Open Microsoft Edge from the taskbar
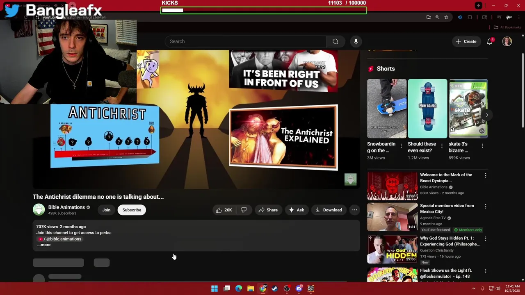525x295 pixels. 239,288
